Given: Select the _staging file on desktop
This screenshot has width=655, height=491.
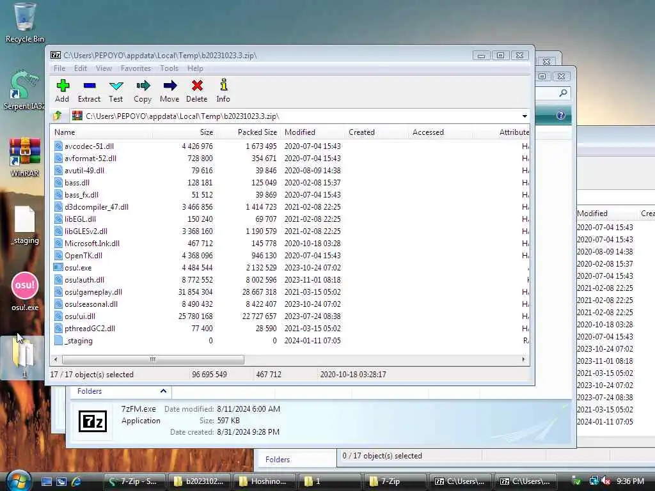Looking at the screenshot, I should pos(25,226).
